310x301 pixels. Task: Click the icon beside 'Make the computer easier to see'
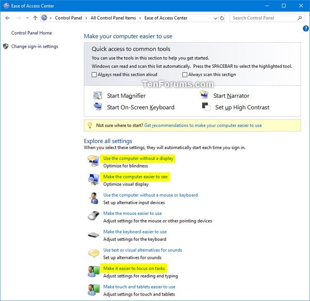click(x=93, y=179)
